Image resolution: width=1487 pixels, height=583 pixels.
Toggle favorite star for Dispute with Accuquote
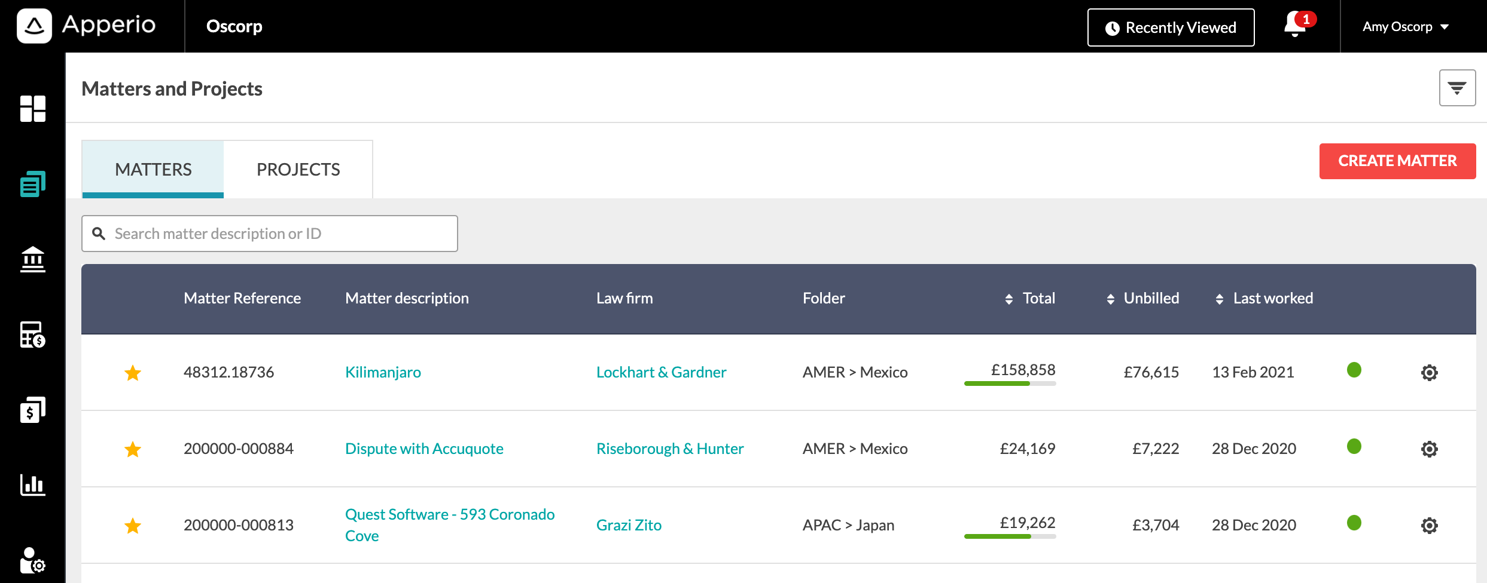coord(133,449)
